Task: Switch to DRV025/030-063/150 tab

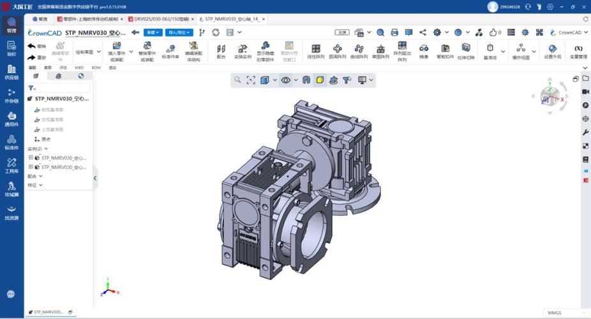Action: 161,19
